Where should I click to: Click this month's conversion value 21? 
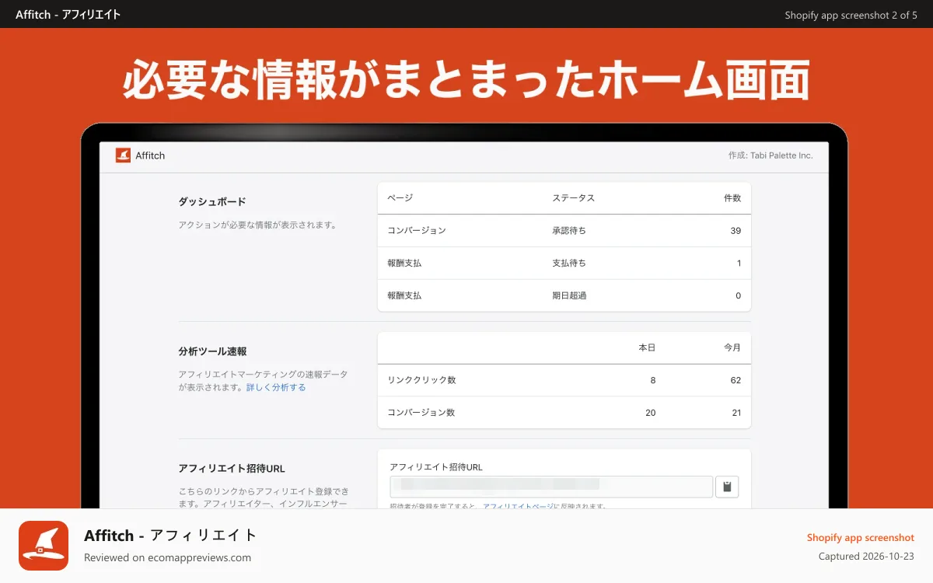point(736,413)
